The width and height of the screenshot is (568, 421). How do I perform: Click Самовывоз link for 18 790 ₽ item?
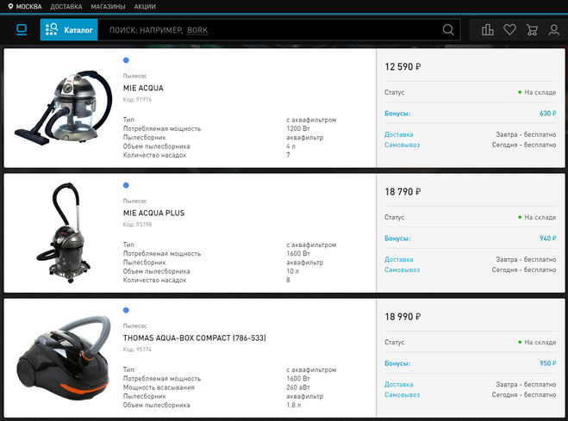pyautogui.click(x=402, y=269)
